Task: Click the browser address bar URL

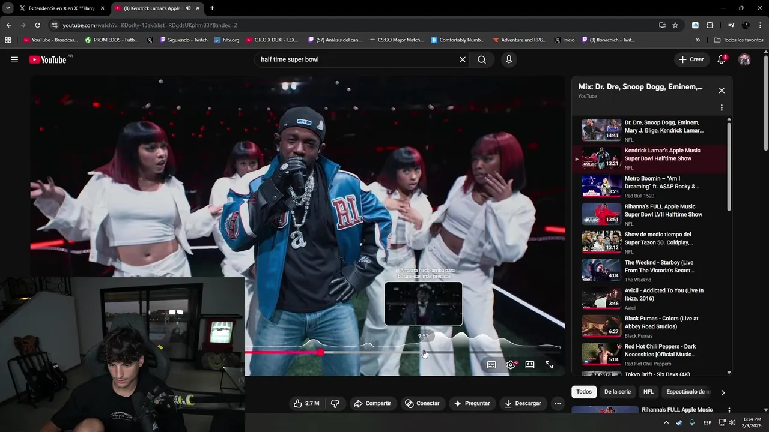Action: pyautogui.click(x=150, y=25)
